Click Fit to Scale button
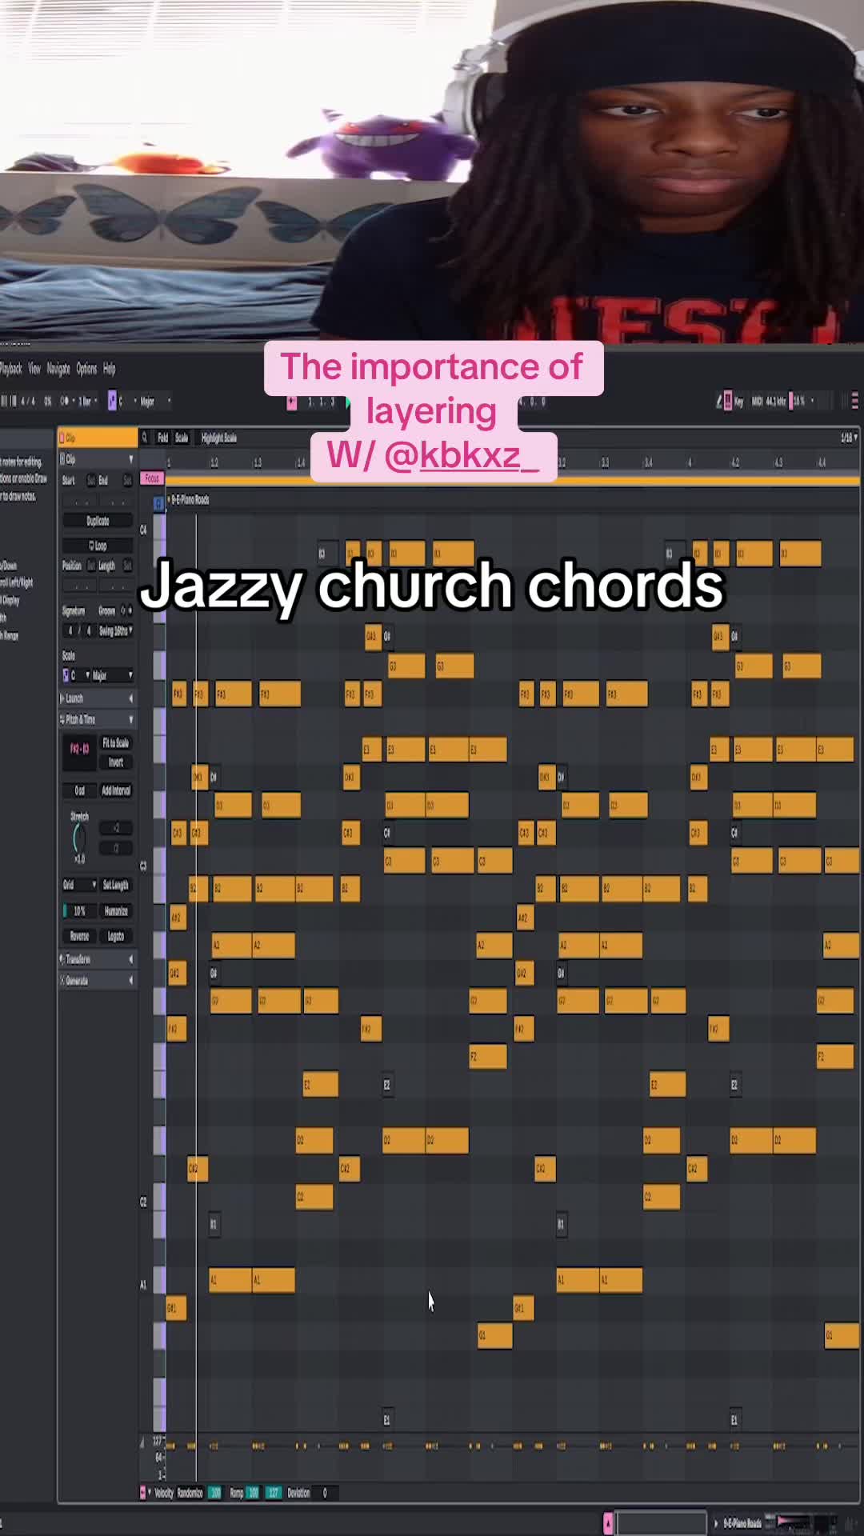The image size is (864, 1536). 116,743
